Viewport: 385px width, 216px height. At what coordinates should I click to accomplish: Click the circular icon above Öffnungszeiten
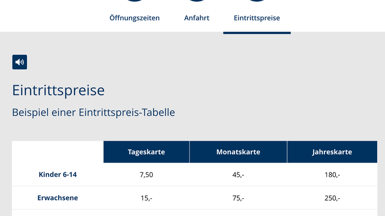(135, 1)
